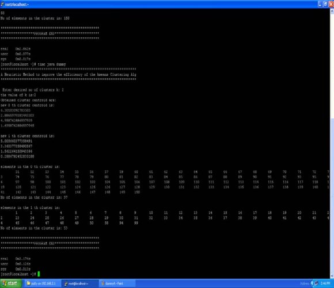
Task: Click the root@localhost title bar text
Action: (17, 4)
